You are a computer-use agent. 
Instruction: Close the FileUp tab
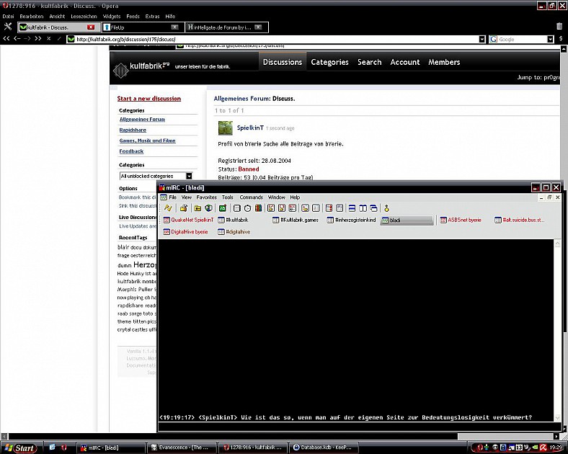click(174, 27)
